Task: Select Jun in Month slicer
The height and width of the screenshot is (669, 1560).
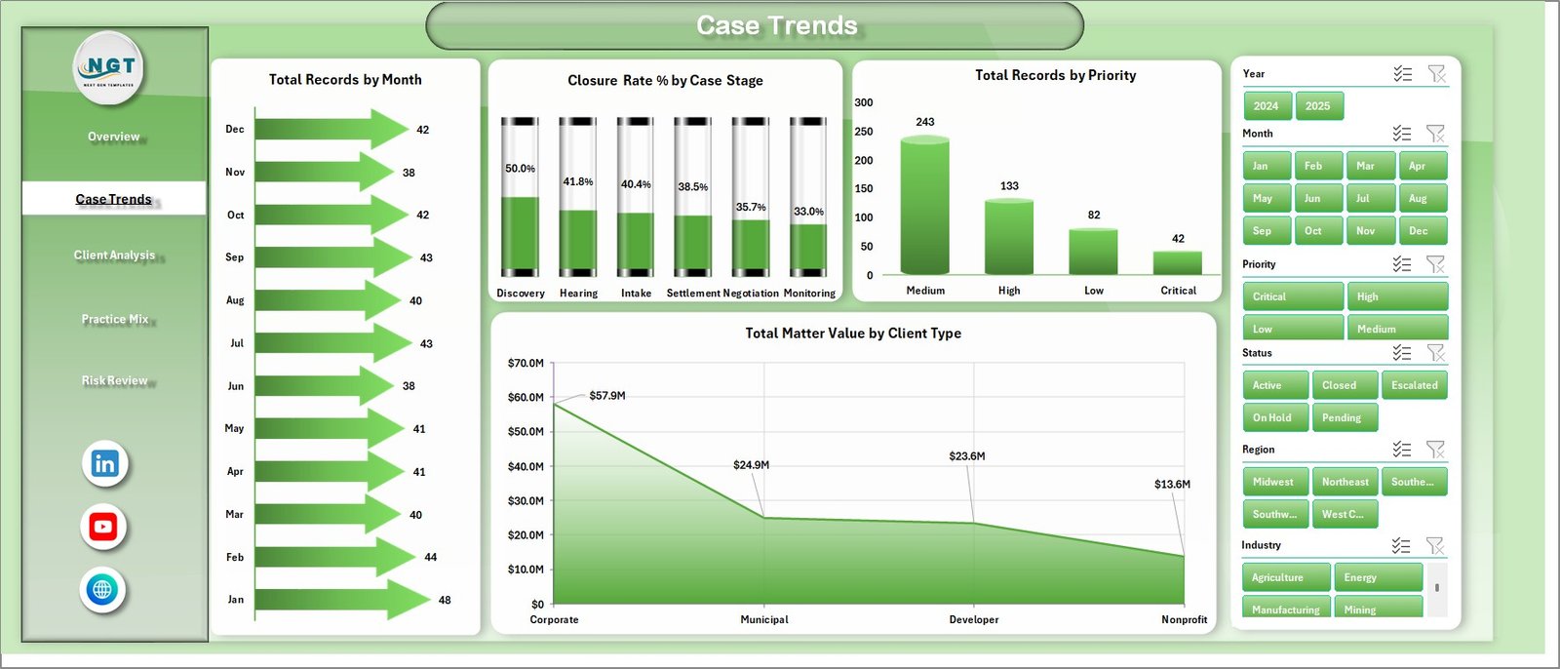Action: point(1319,198)
